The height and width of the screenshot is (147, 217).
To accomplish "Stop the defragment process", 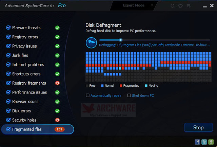I will [x=198, y=127].
